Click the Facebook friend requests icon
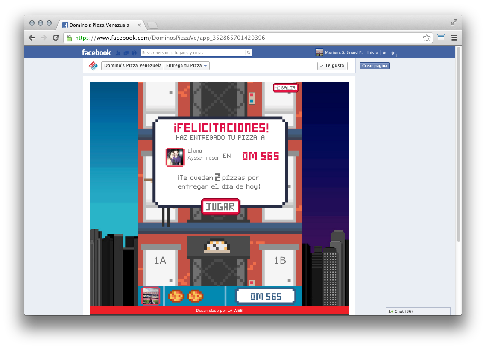The width and height of the screenshot is (486, 349). [118, 53]
